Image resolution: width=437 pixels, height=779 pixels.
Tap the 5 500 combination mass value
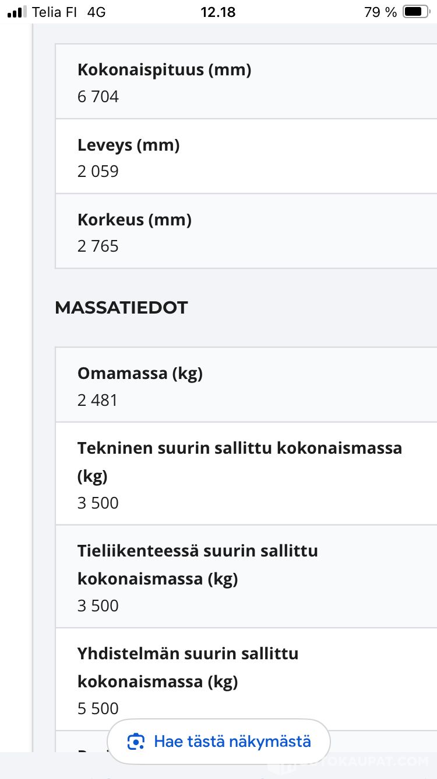(x=98, y=708)
